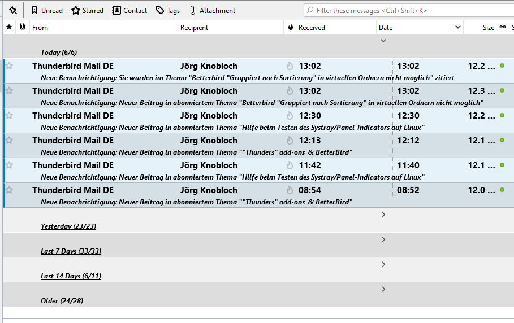This screenshot has height=323, width=514.
Task: Open 12:13 message about "Thunders" add-ons & BetterBird
Action: pos(196,152)
